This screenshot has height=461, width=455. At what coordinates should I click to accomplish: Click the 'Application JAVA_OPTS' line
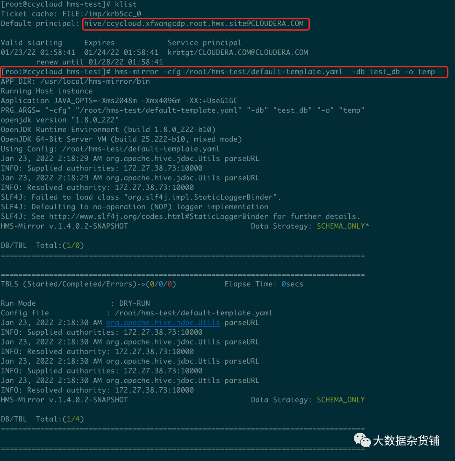[x=119, y=101]
